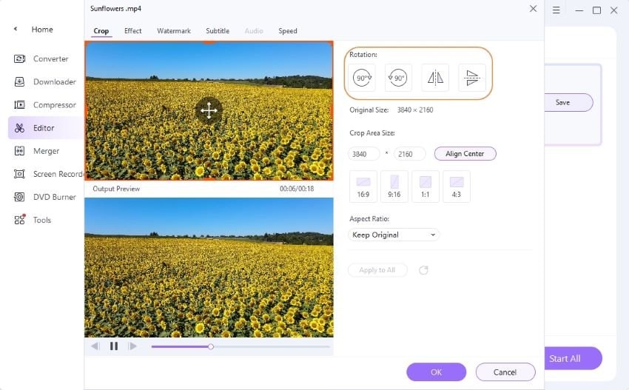Open Merger in the sidebar
The image size is (629, 390).
click(46, 151)
